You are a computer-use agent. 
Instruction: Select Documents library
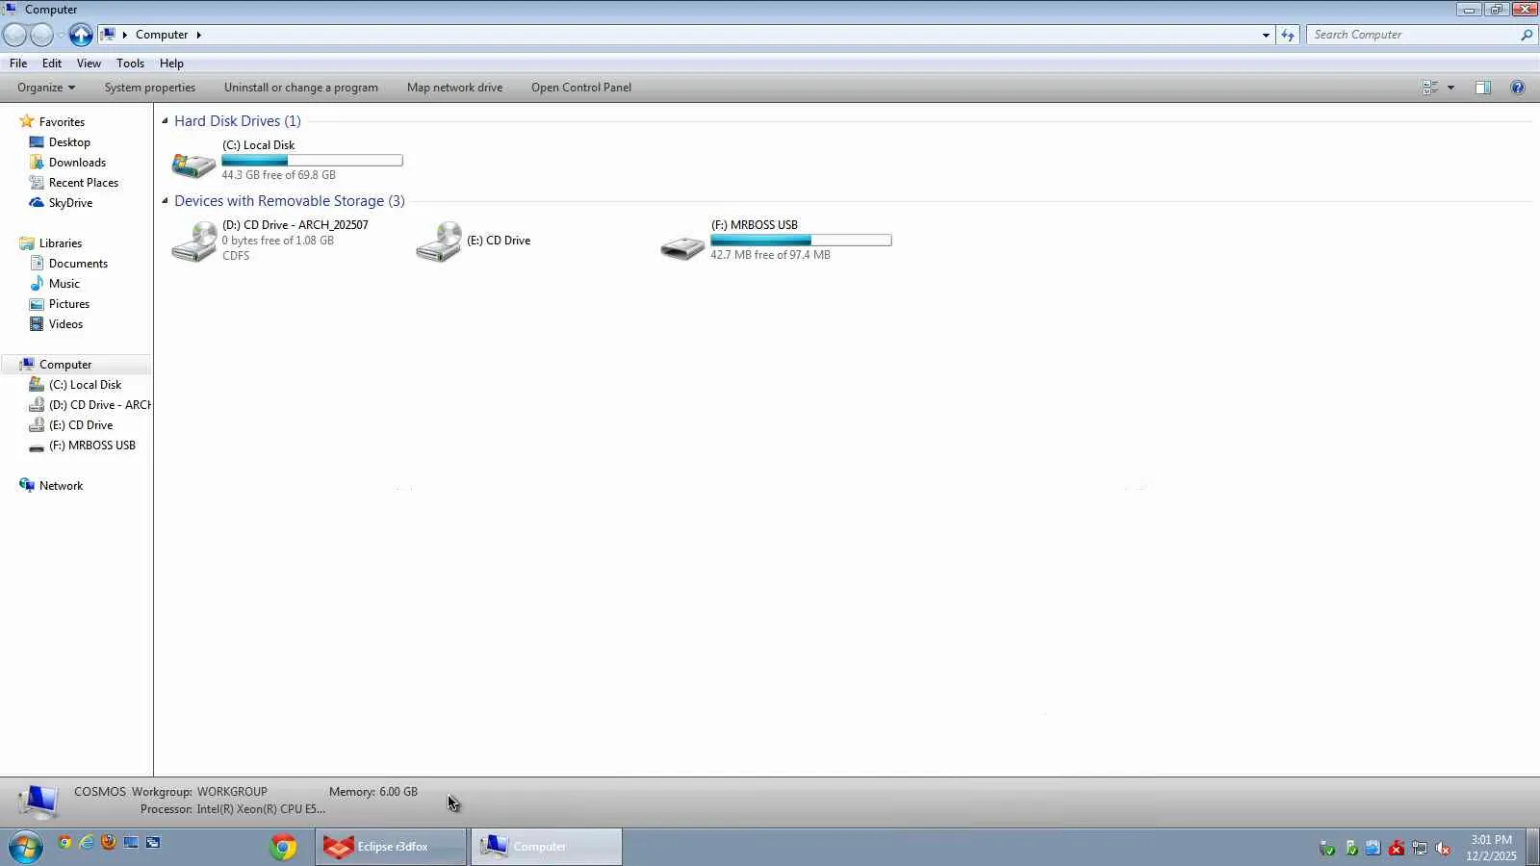[x=78, y=264]
